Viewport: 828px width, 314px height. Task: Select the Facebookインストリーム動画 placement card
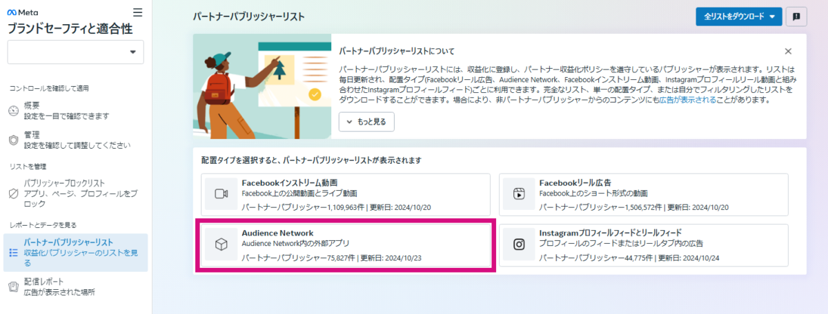click(x=346, y=193)
